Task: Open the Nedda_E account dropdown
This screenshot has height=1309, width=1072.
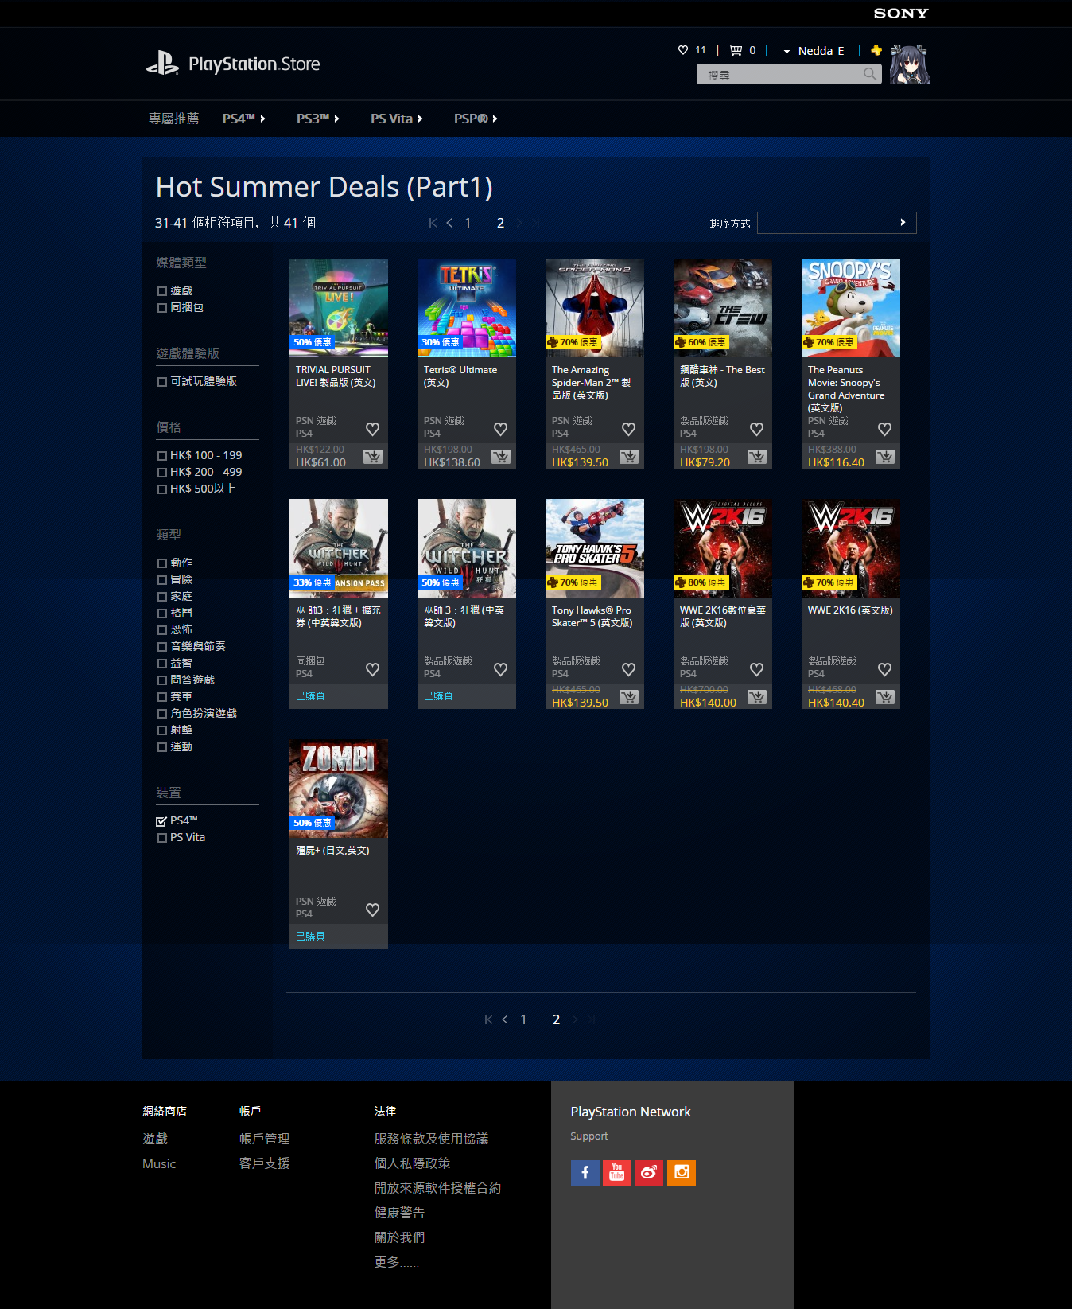Action: [814, 51]
